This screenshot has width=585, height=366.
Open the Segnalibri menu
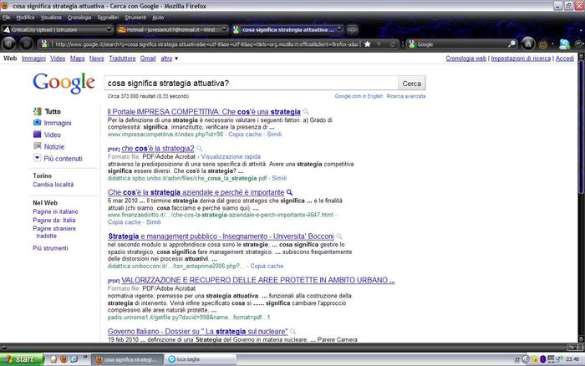click(108, 18)
